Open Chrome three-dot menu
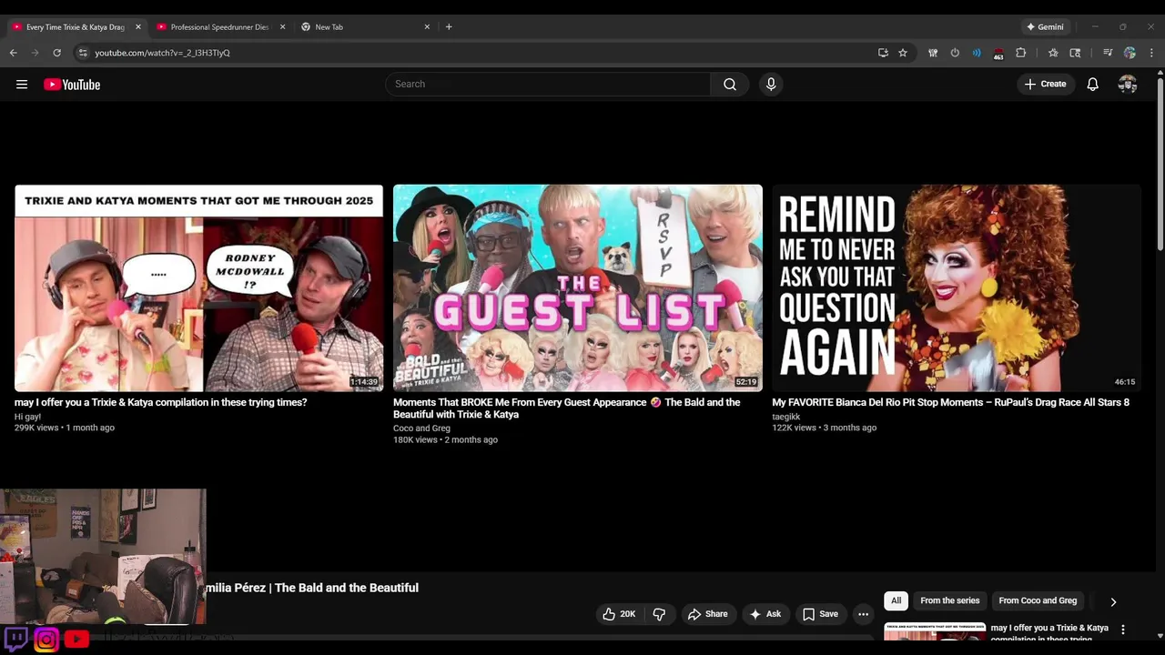 (x=1151, y=53)
